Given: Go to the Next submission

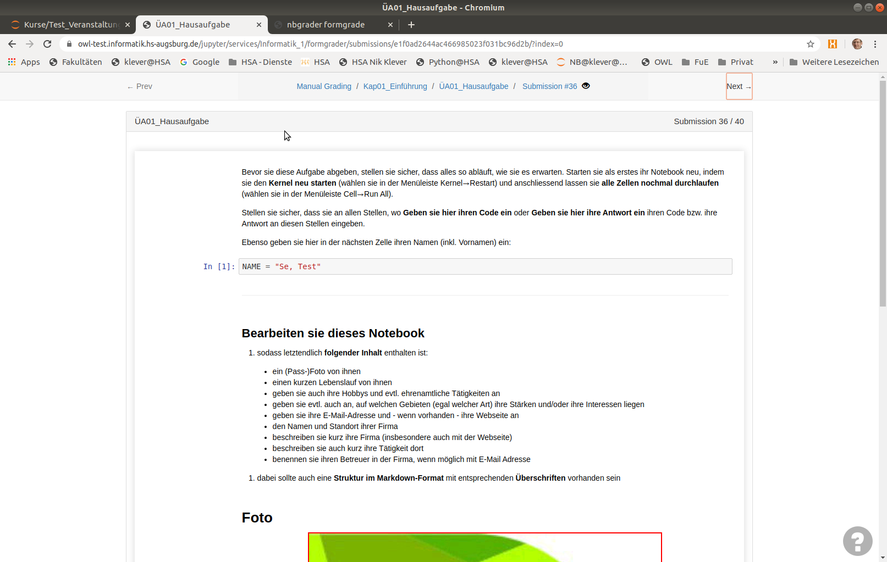Looking at the screenshot, I should [x=739, y=86].
